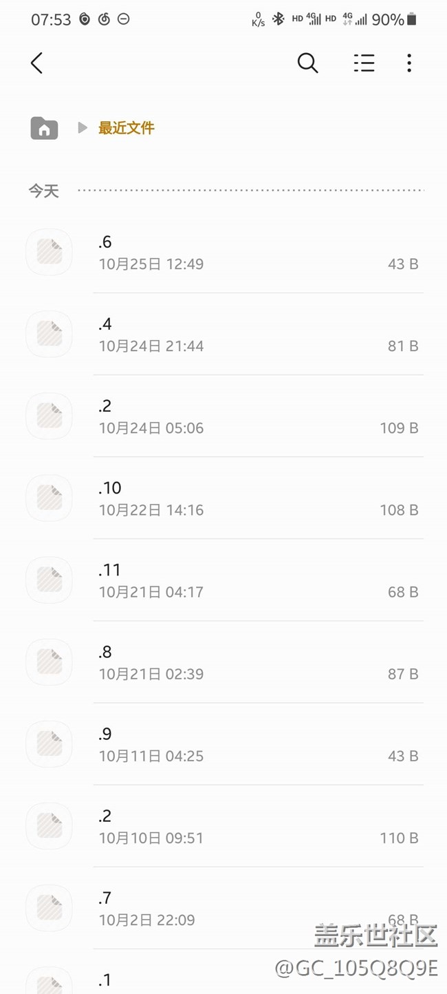
Task: Select the 最近文件 breadcrumb
Action: click(x=127, y=128)
